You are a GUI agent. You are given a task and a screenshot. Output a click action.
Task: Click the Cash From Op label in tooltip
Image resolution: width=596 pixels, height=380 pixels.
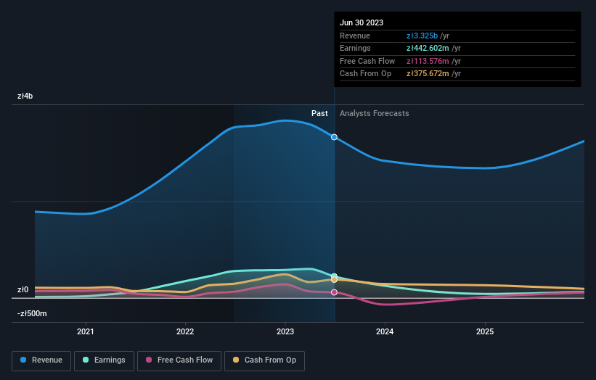pos(365,74)
